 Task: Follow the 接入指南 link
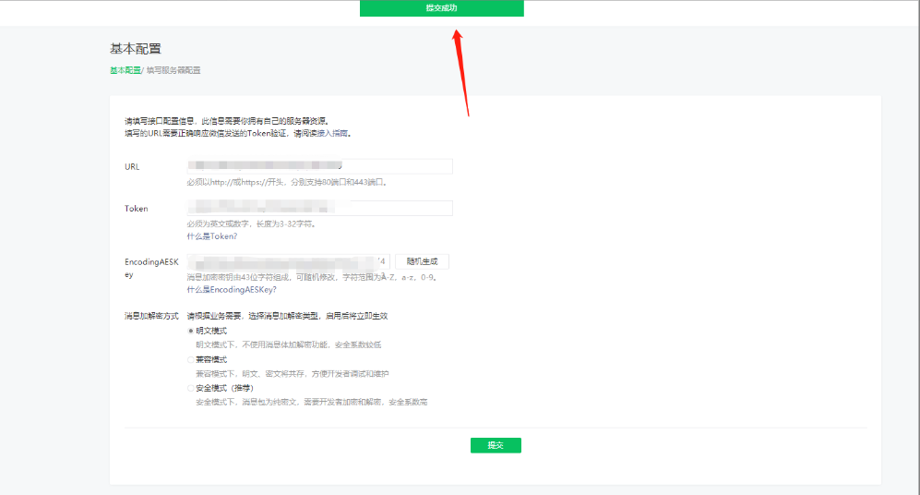tap(336, 133)
